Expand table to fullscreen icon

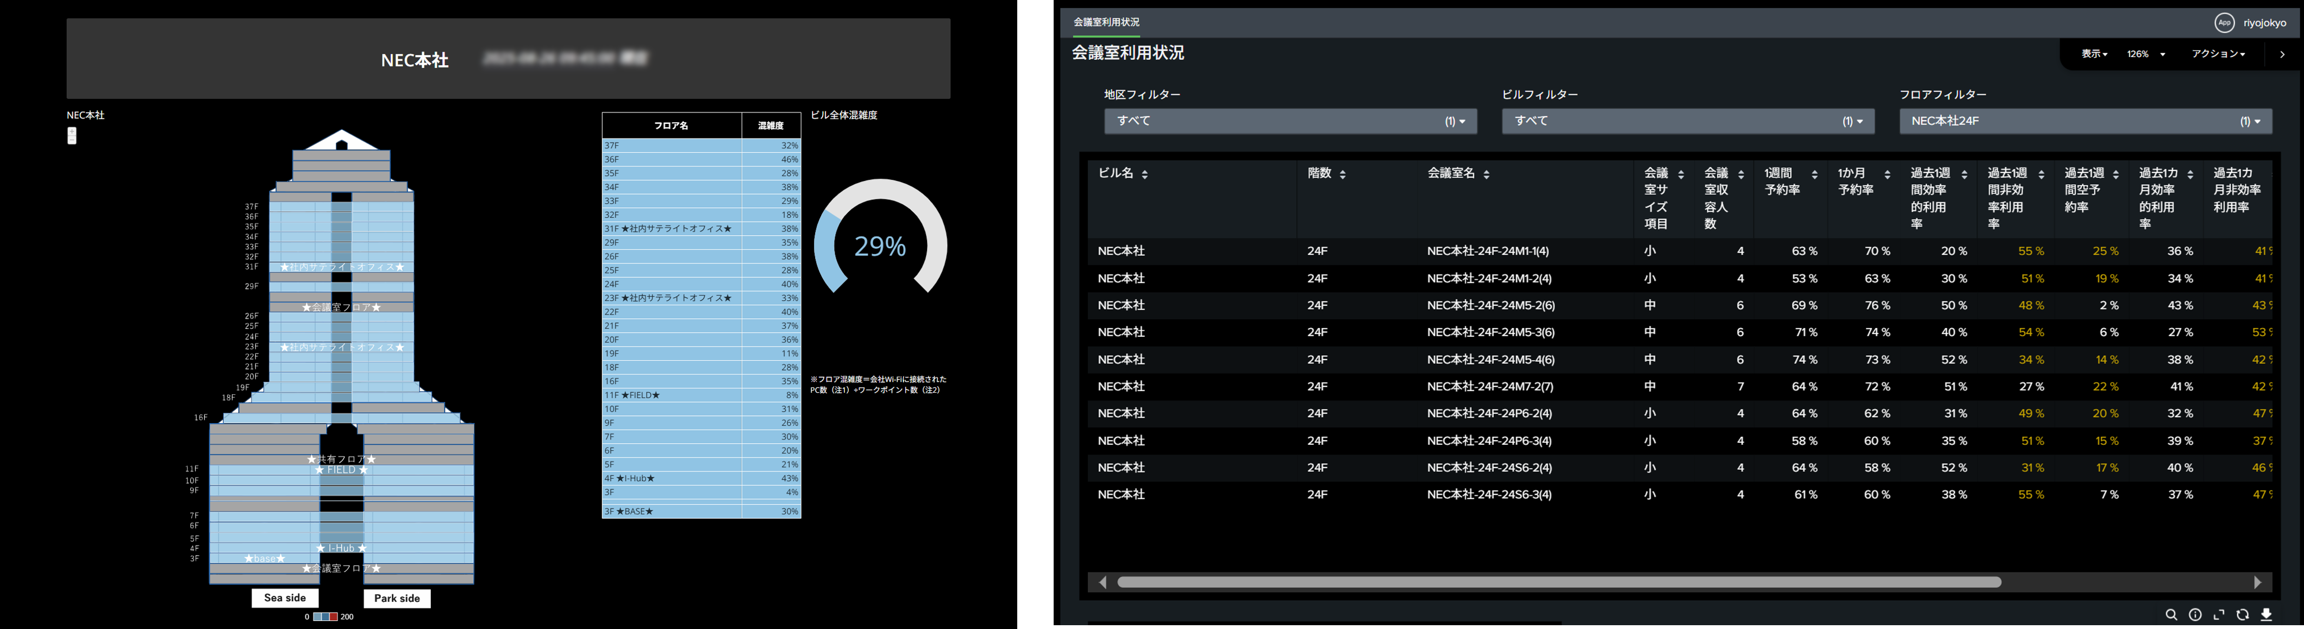tap(2219, 615)
